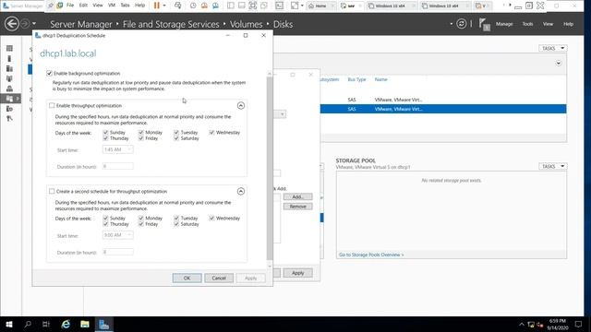Open the first schedule Start time dropdown
Viewport: 591px width, 332px height.
tap(117, 149)
